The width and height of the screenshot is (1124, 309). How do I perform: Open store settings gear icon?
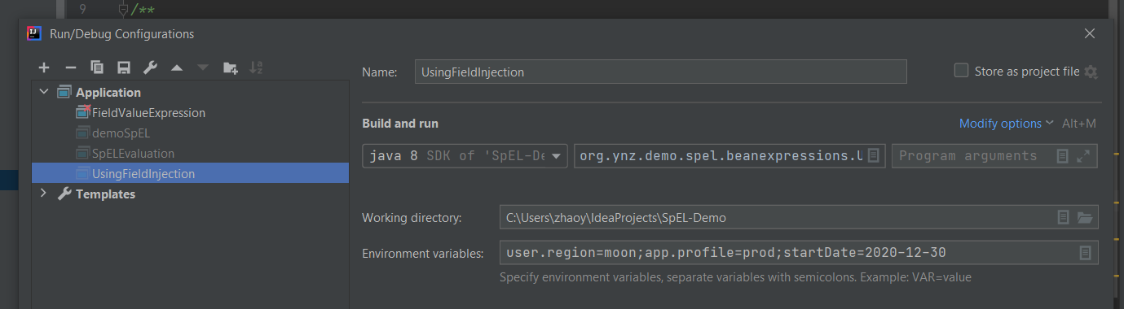point(1091,72)
